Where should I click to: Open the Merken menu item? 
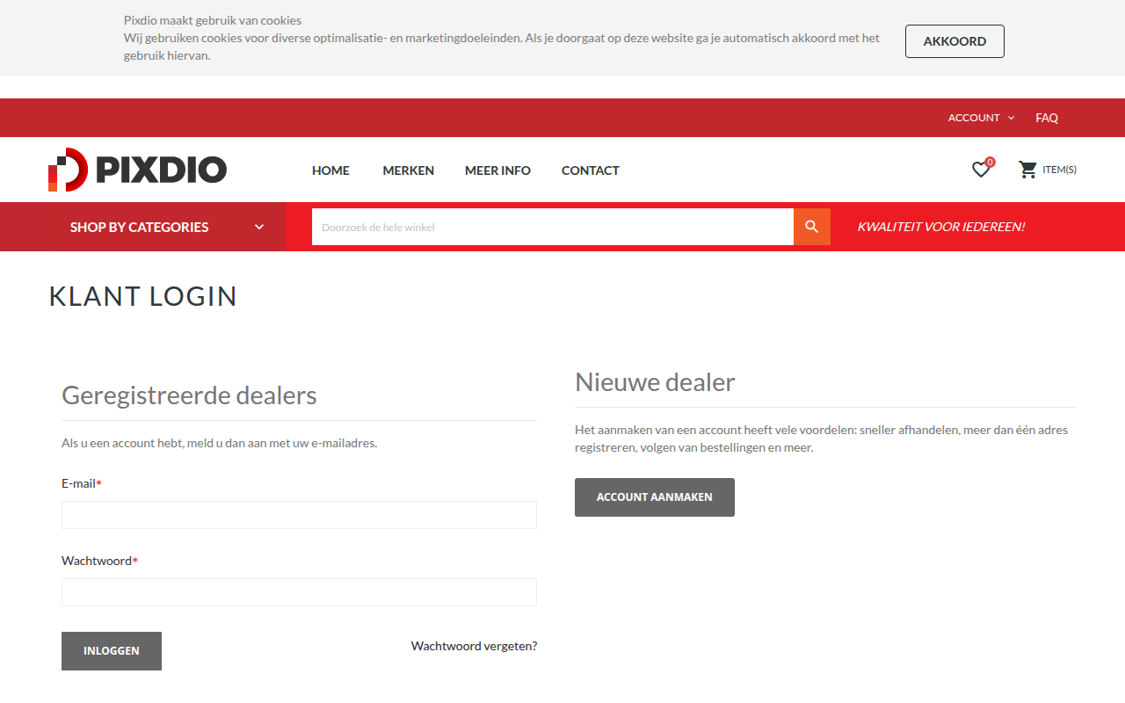408,170
